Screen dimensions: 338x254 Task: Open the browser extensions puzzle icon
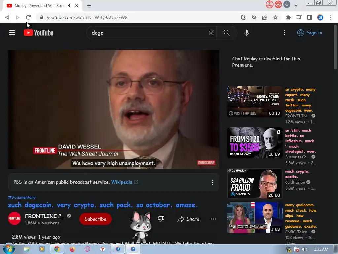(x=288, y=17)
